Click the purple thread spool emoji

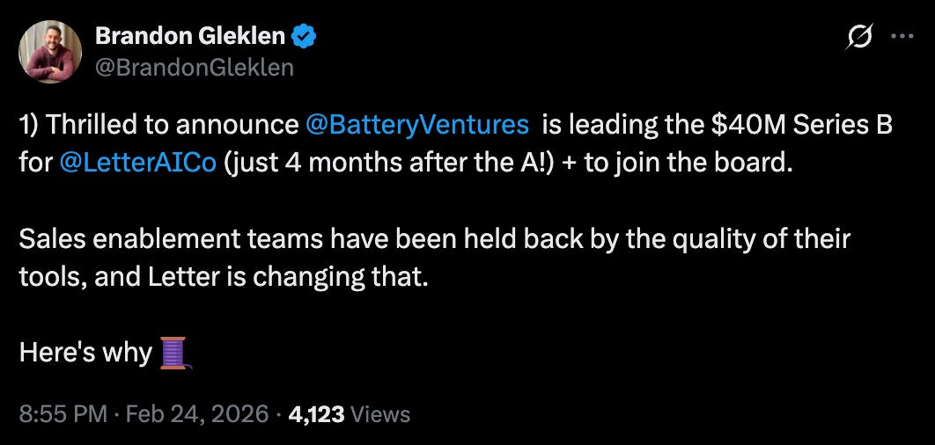pyautogui.click(x=174, y=354)
